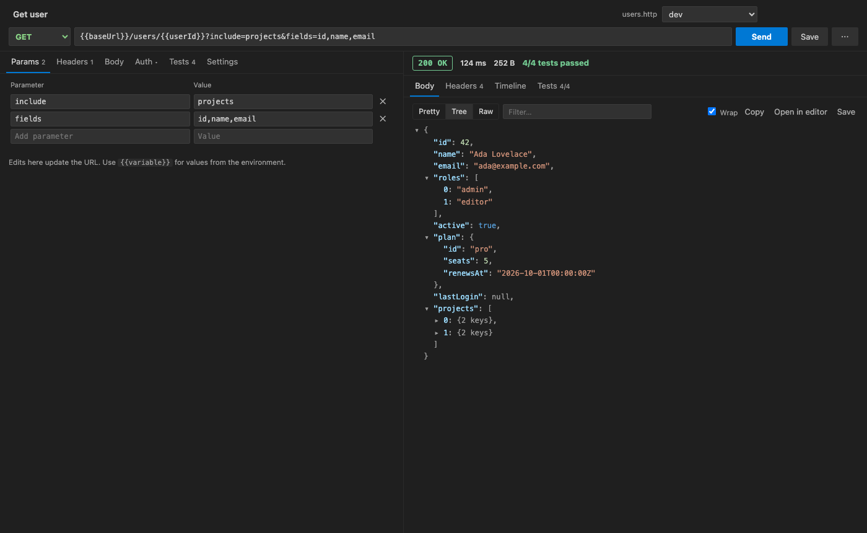
Task: Collapse the root JSON object
Action: [417, 130]
